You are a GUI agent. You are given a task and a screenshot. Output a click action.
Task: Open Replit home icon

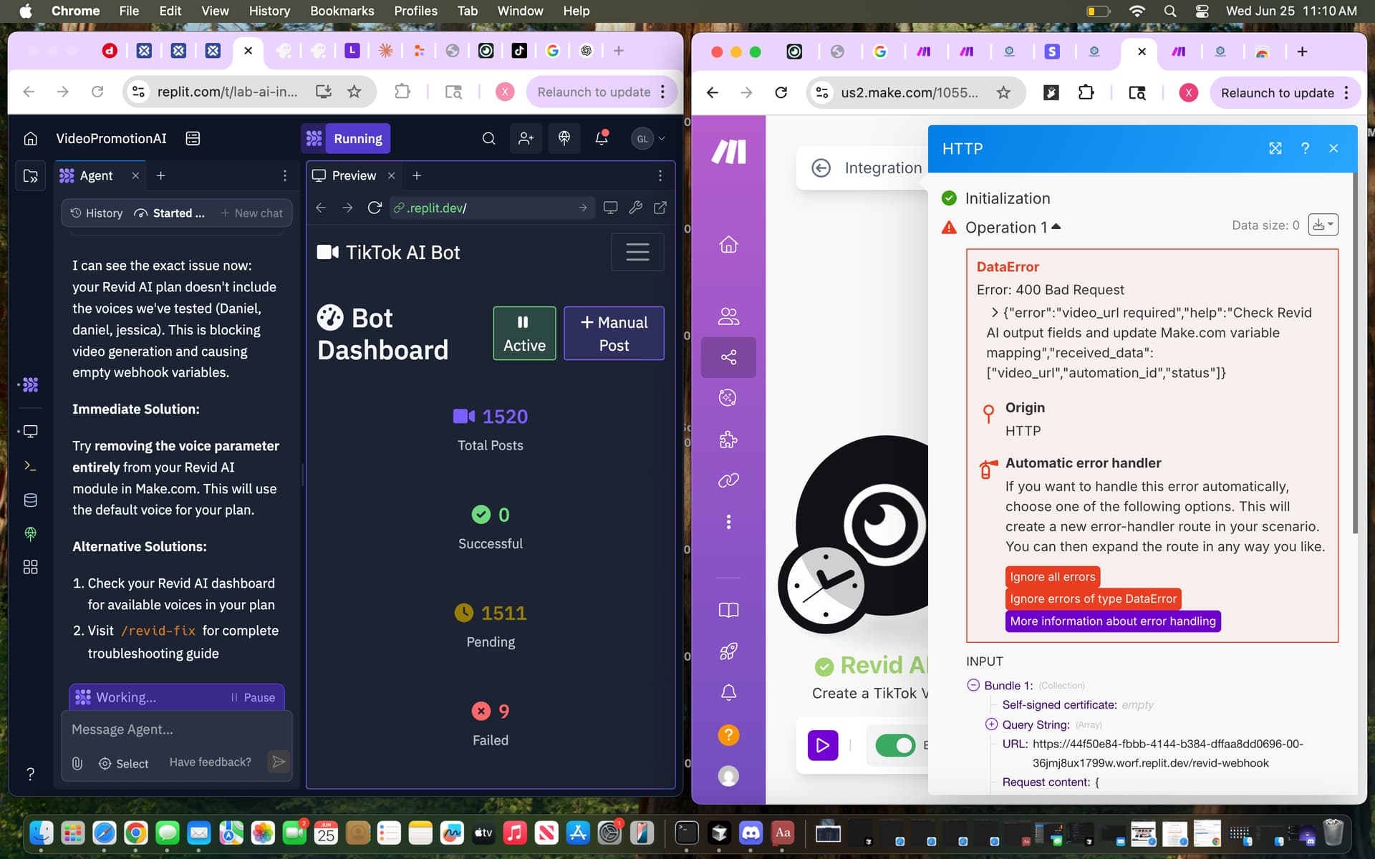[30, 138]
